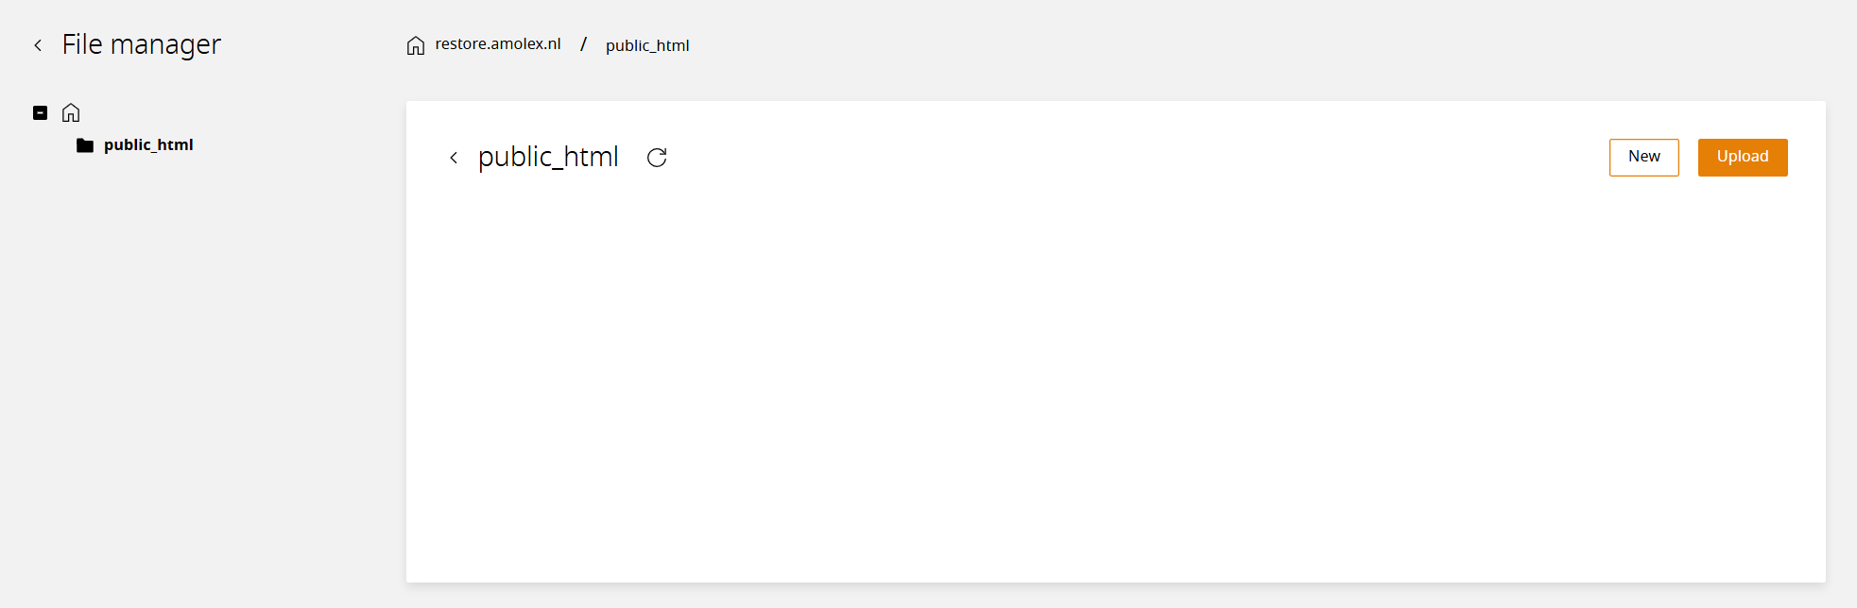The height and width of the screenshot is (608, 1857).
Task: Open the New menu button
Action: (x=1644, y=158)
